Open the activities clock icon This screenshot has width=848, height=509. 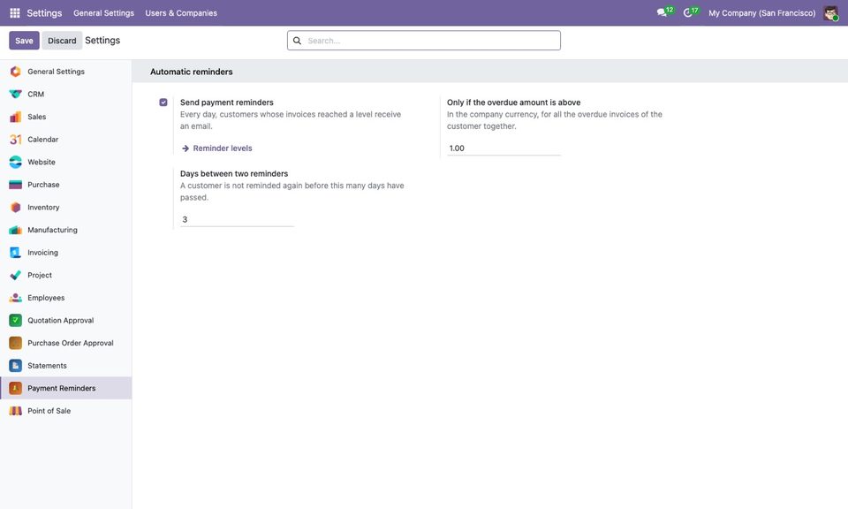[x=688, y=12]
